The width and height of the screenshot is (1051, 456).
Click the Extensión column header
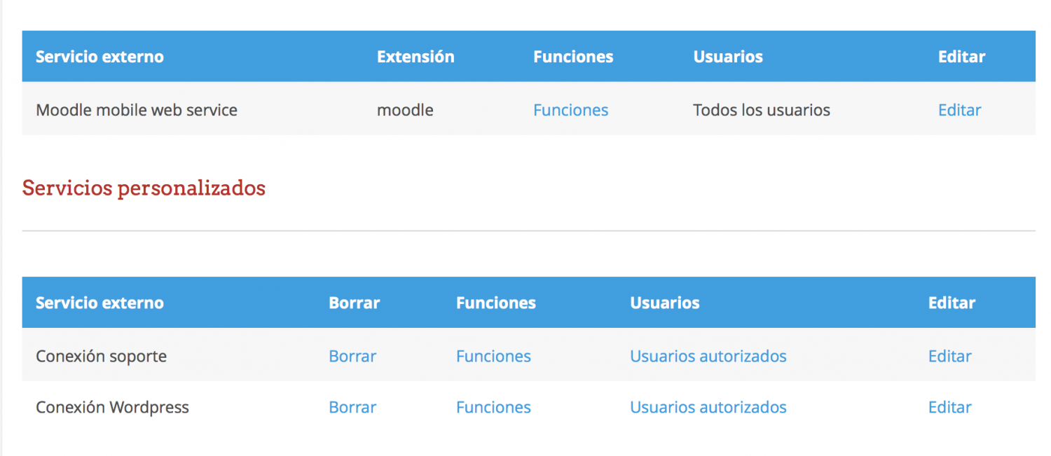(x=415, y=57)
